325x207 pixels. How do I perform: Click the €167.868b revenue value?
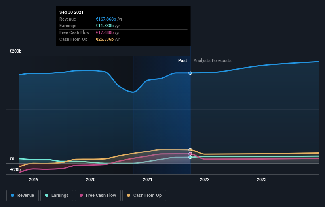[x=106, y=19]
